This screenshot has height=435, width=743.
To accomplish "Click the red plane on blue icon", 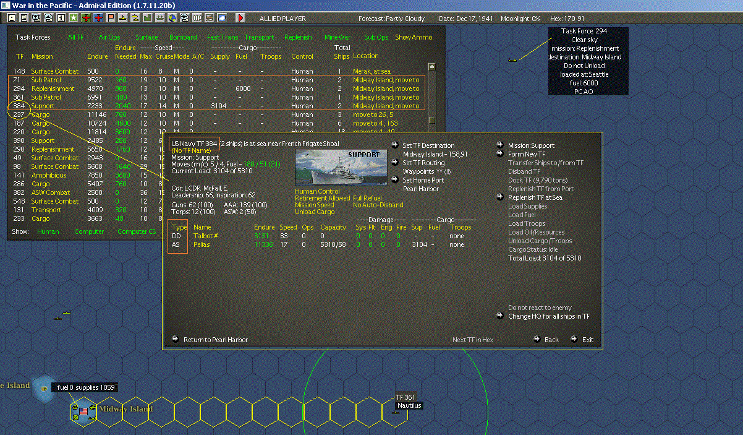I will coord(98,18).
